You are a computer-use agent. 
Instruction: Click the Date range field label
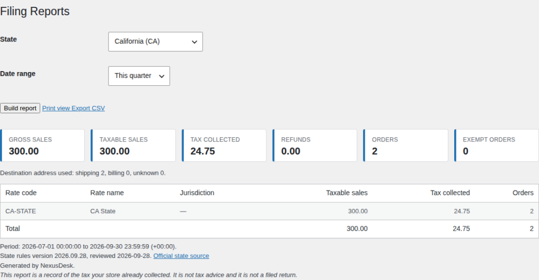(18, 74)
